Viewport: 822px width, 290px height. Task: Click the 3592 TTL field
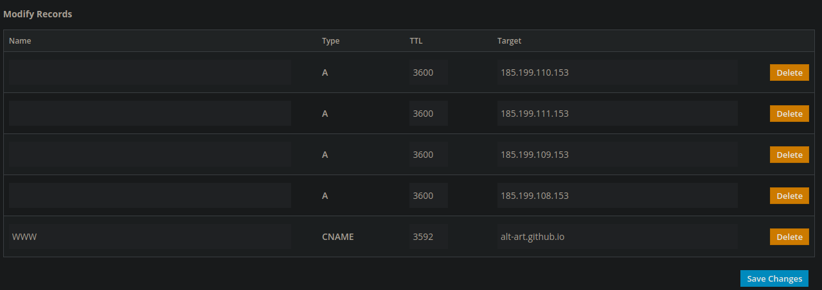pyautogui.click(x=428, y=237)
